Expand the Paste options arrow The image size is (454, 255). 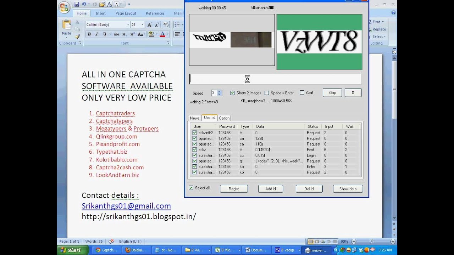pyautogui.click(x=66, y=38)
